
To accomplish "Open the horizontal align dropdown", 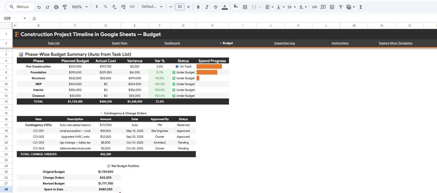I will tap(269, 7).
